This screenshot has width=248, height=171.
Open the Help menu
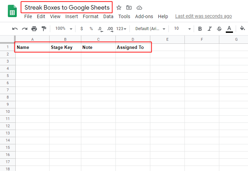pos(163,16)
